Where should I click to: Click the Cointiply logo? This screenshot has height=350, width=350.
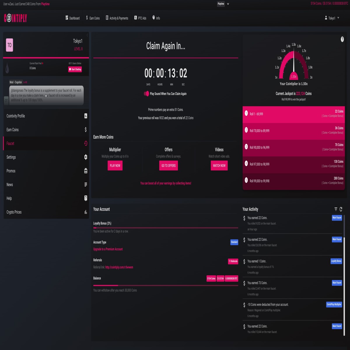click(15, 18)
